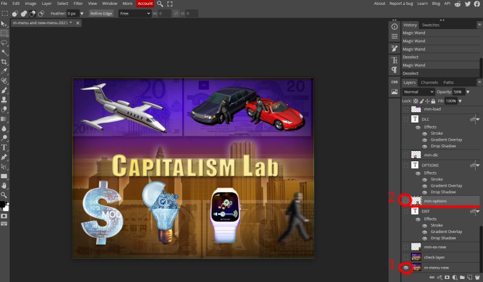Open the Learn link

coord(423,4)
